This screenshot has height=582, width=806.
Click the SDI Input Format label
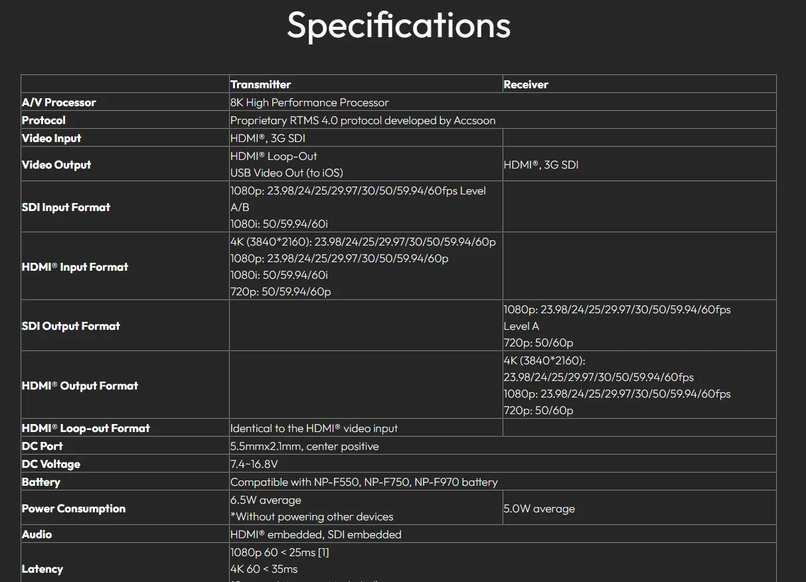click(x=66, y=207)
